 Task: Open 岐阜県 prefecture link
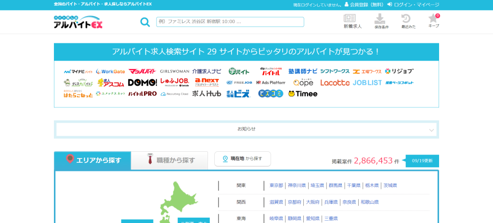tap(276, 219)
